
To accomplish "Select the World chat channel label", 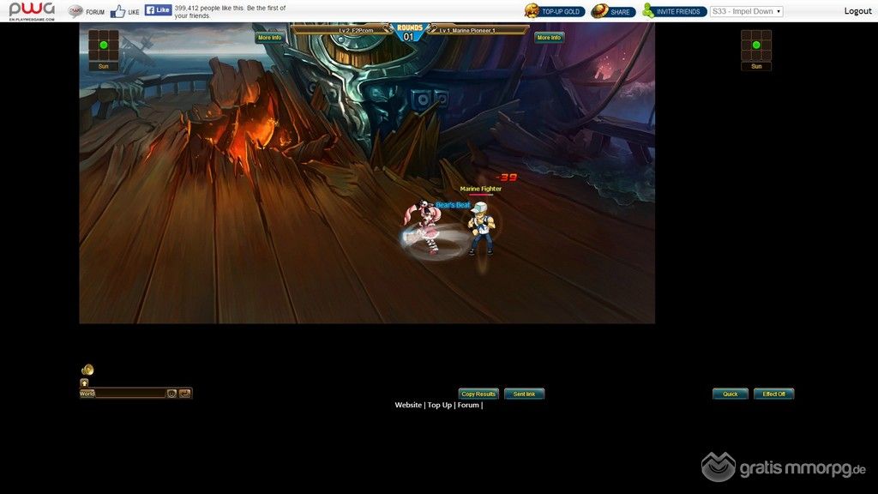I will point(87,394).
